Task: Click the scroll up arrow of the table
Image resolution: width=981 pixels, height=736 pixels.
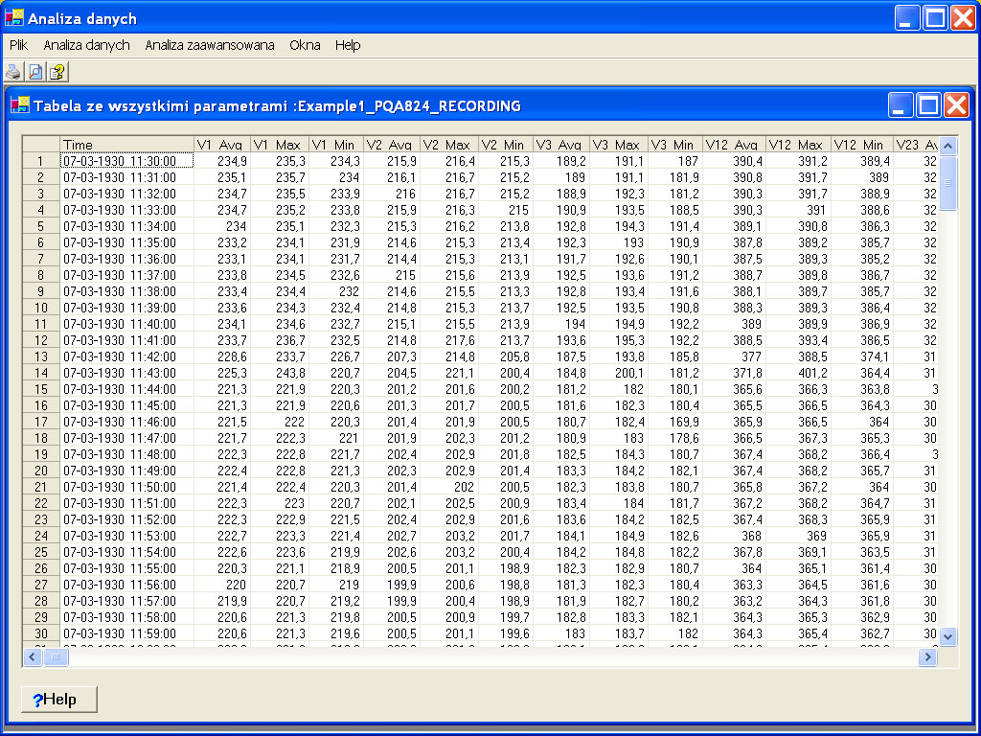Action: 948,146
